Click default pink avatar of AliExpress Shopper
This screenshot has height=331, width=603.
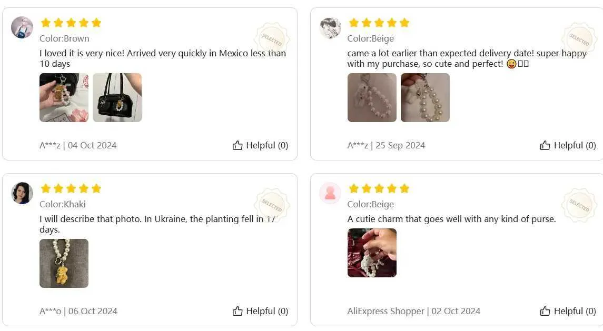[x=330, y=193]
